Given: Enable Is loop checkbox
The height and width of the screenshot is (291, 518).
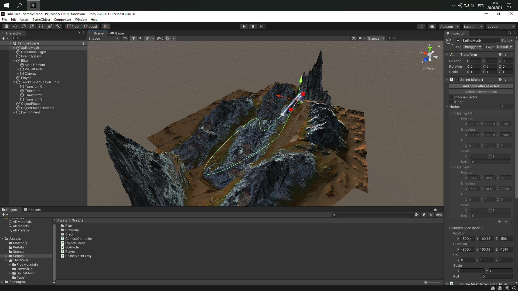Looking at the screenshot, I should tap(451, 102).
